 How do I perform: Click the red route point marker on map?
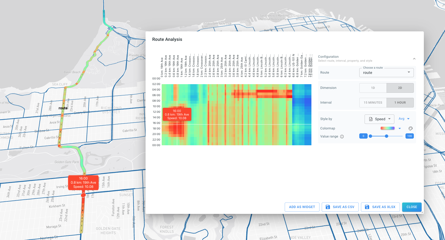(83, 195)
